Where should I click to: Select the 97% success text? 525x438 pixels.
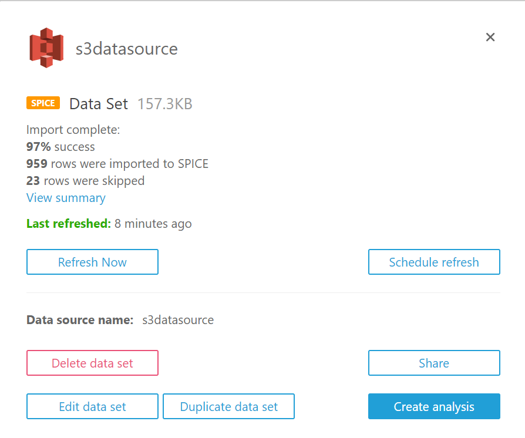pos(60,146)
